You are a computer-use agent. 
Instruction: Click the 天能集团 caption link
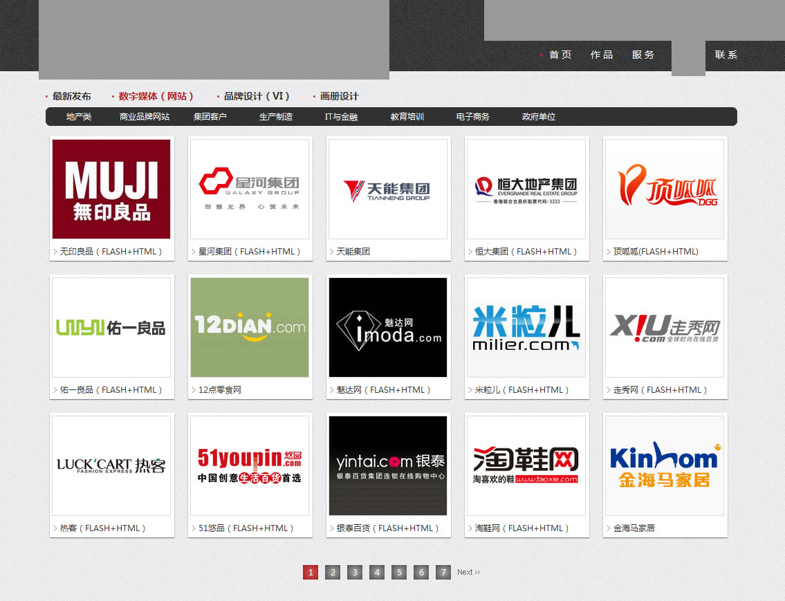(353, 251)
